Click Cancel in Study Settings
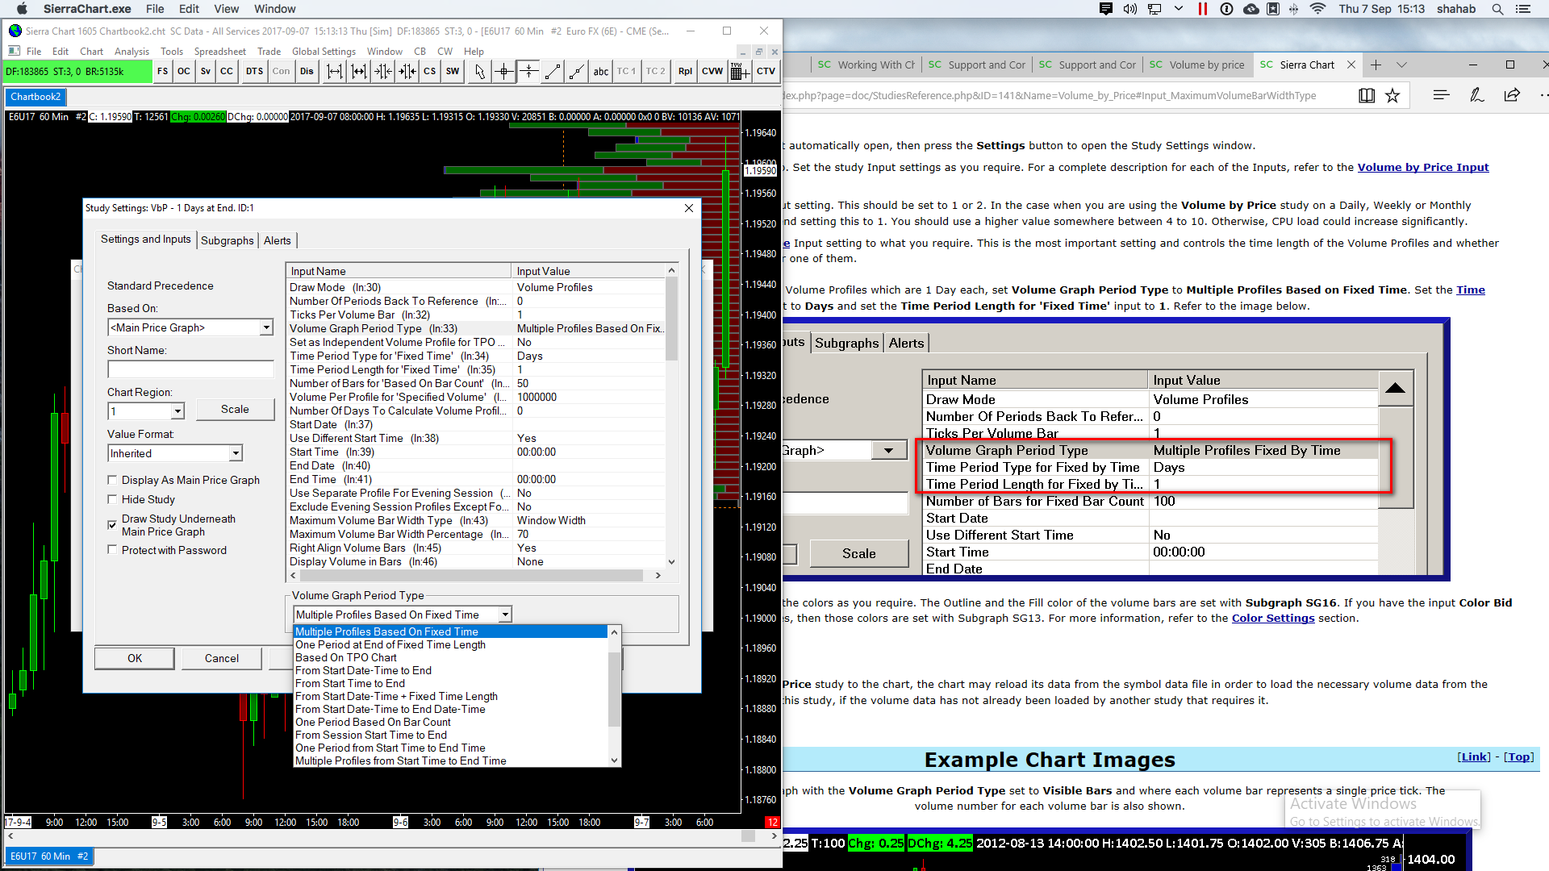The width and height of the screenshot is (1549, 871). (222, 658)
